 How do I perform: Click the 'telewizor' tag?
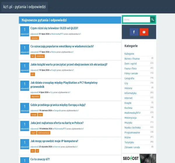[x=35, y=38]
